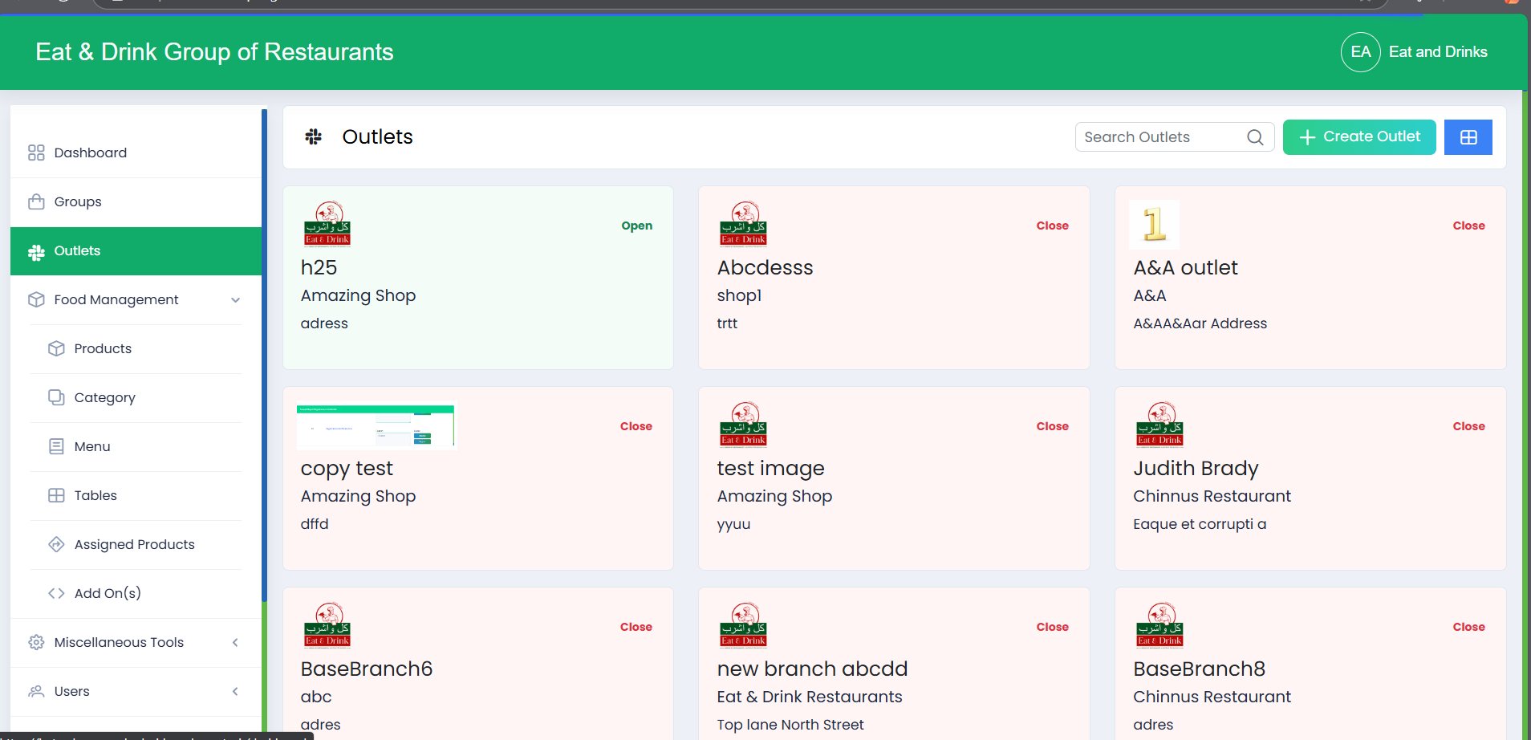Open the Category submenu item
Viewport: 1531px width, 740px height.
[136, 397]
